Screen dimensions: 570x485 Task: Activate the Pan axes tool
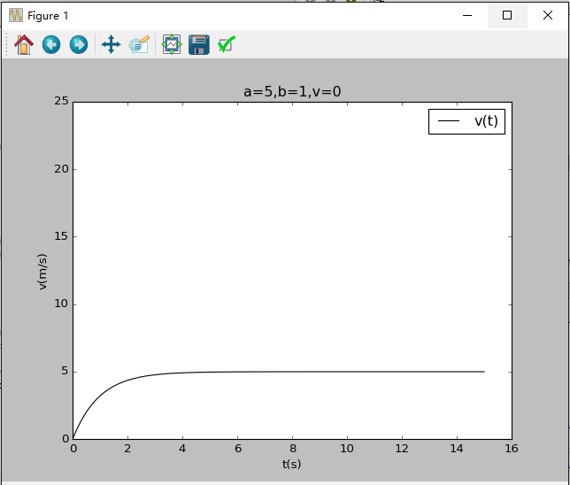(111, 45)
